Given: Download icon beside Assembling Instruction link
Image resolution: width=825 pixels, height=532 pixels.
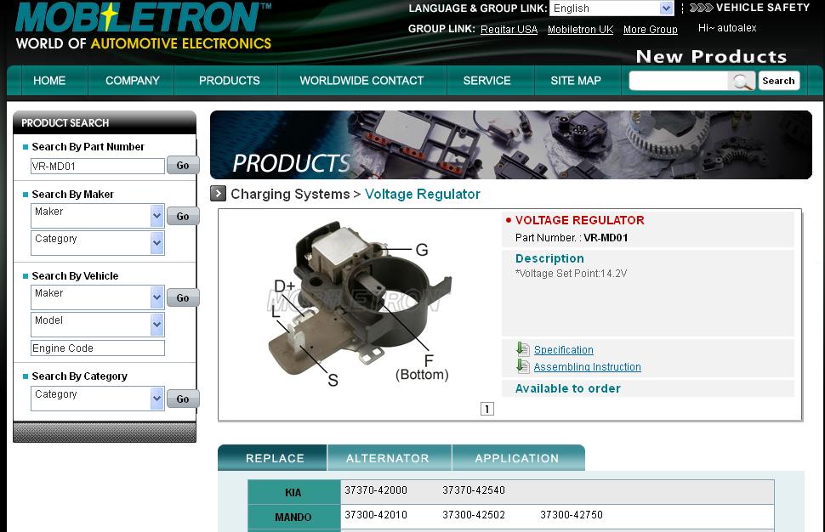Looking at the screenshot, I should pos(522,366).
